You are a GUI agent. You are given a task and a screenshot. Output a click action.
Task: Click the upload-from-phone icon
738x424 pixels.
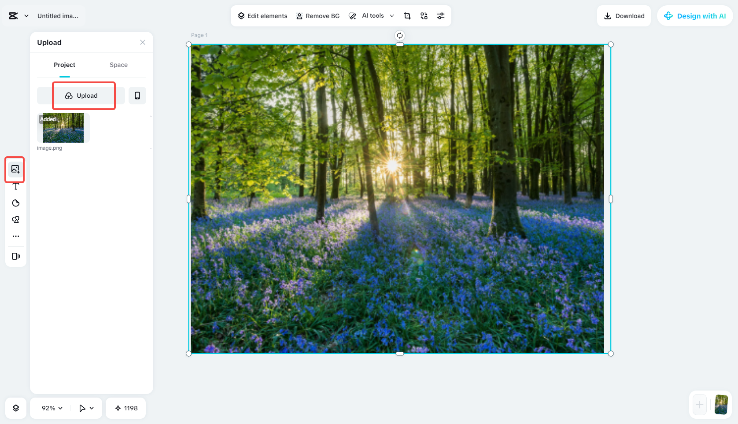(x=137, y=96)
